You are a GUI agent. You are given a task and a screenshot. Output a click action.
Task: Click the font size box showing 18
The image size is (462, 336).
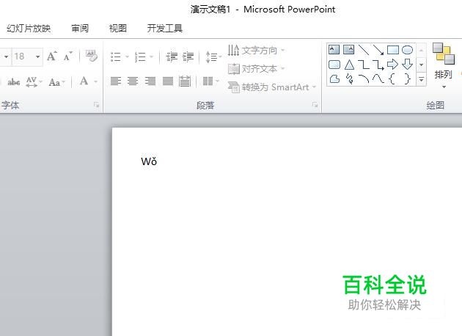click(x=23, y=56)
